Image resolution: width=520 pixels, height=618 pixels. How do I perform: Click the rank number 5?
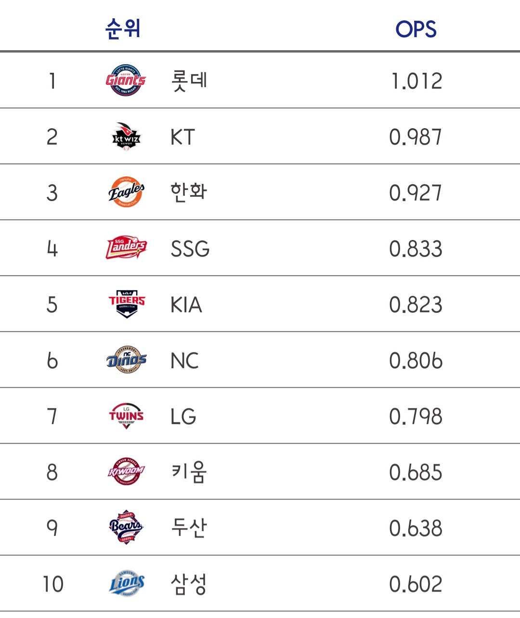pos(52,305)
